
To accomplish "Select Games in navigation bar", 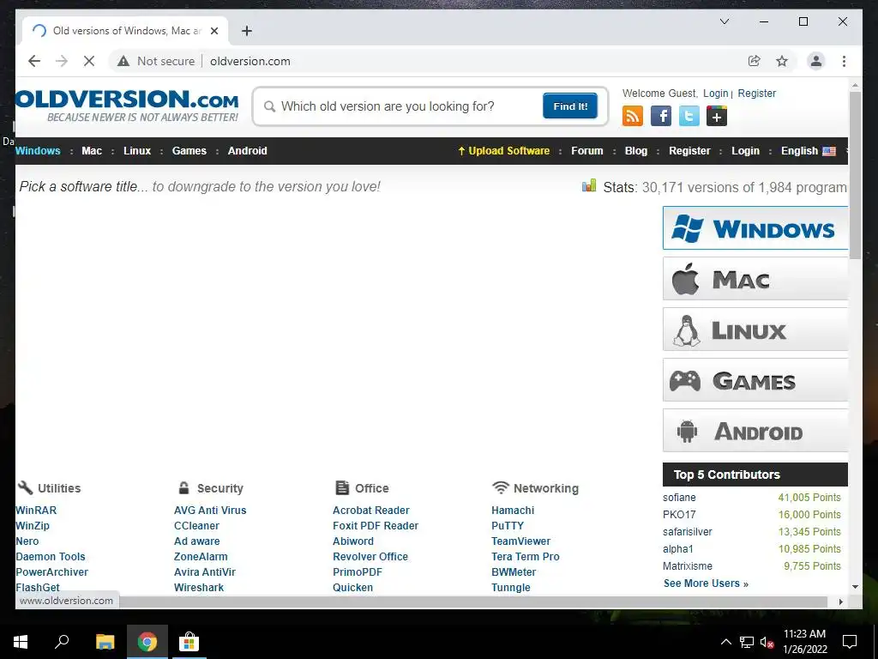I will click(189, 151).
